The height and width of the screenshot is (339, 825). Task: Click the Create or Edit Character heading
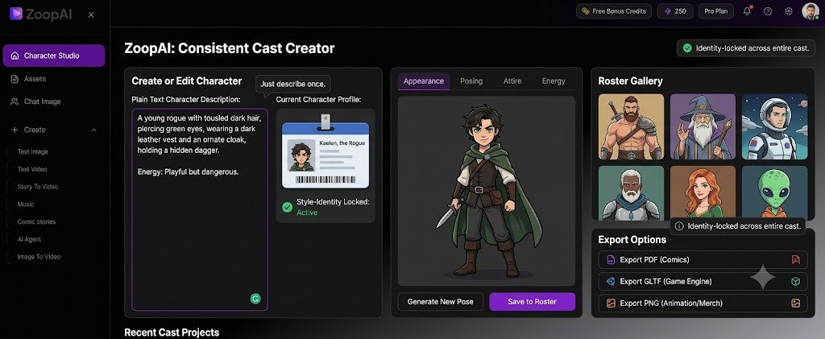[x=187, y=81]
